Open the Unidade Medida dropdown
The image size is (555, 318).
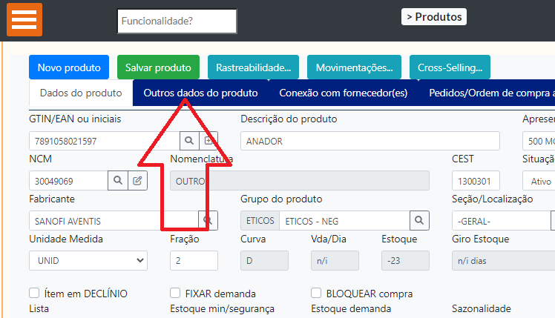click(88, 260)
